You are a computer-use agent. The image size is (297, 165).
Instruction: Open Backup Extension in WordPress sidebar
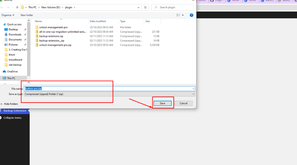pyautogui.click(x=15, y=111)
